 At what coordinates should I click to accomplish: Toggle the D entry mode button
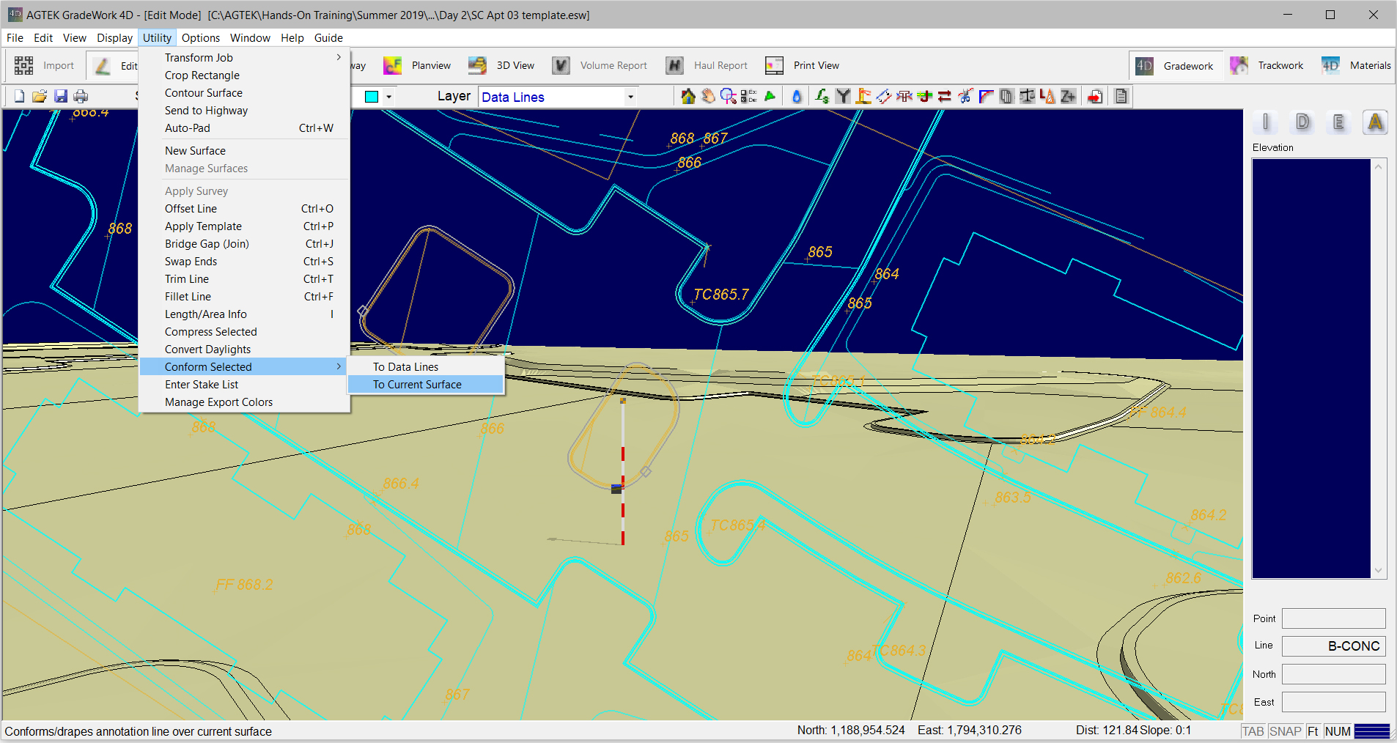pyautogui.click(x=1302, y=122)
